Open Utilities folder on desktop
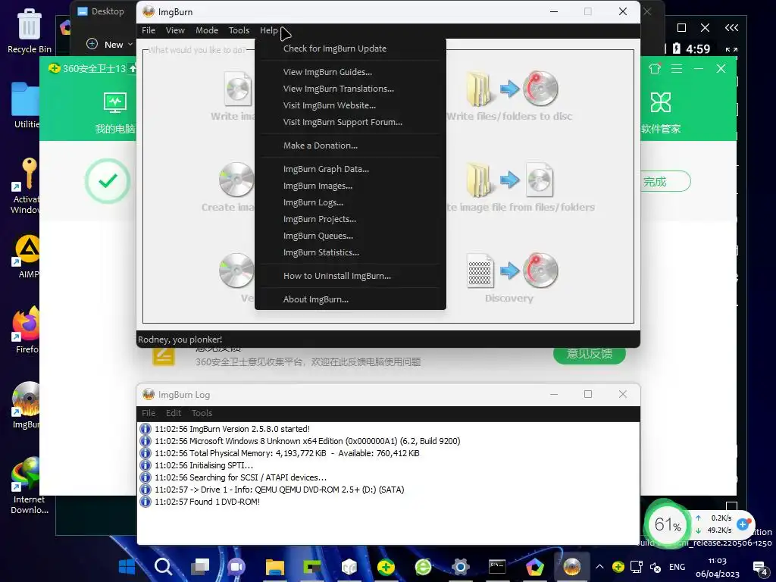Image resolution: width=776 pixels, height=582 pixels. pyautogui.click(x=27, y=105)
